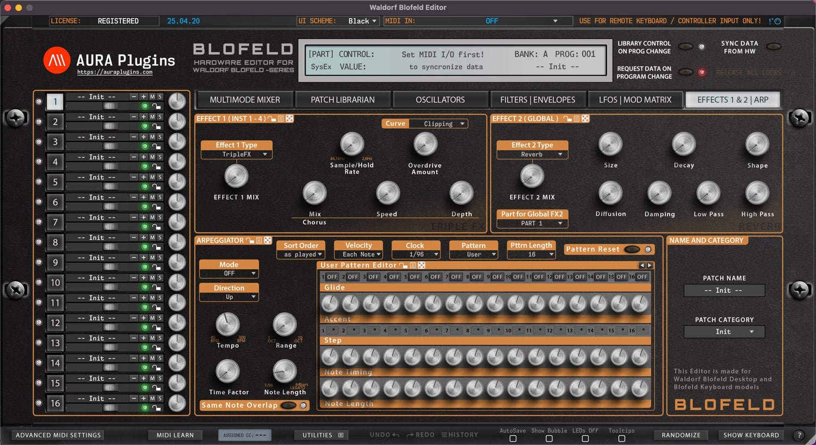816x445 pixels.
Task: Click the reverb Decay knob
Action: pyautogui.click(x=684, y=144)
